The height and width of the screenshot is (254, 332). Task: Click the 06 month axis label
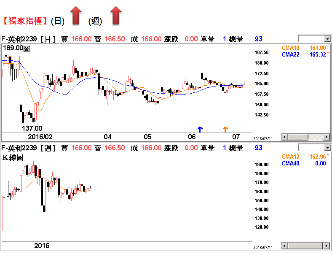tap(192, 137)
